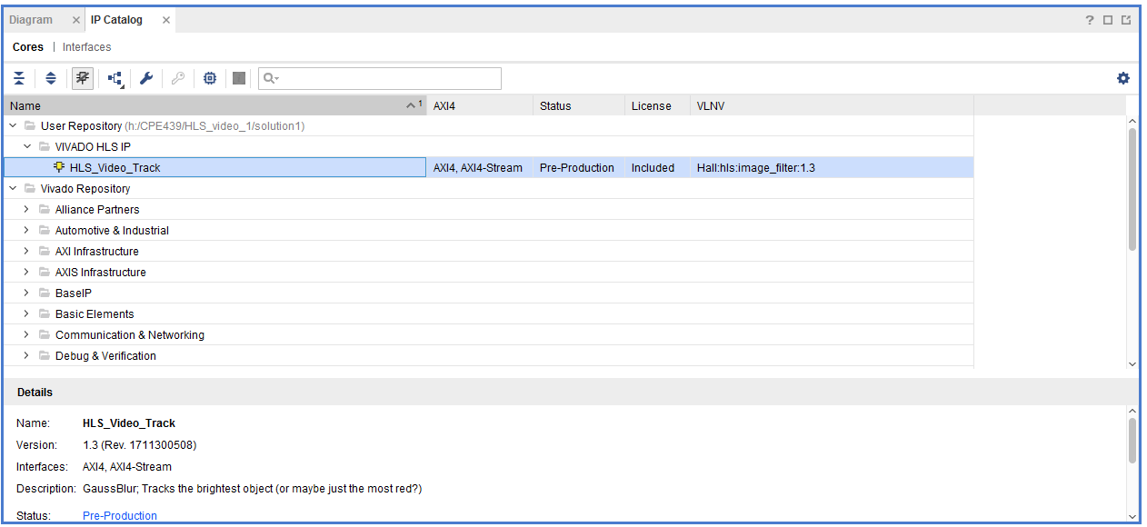Select the IP Catalog tab
Image resolution: width=1147 pixels, height=527 pixels.
coord(116,20)
